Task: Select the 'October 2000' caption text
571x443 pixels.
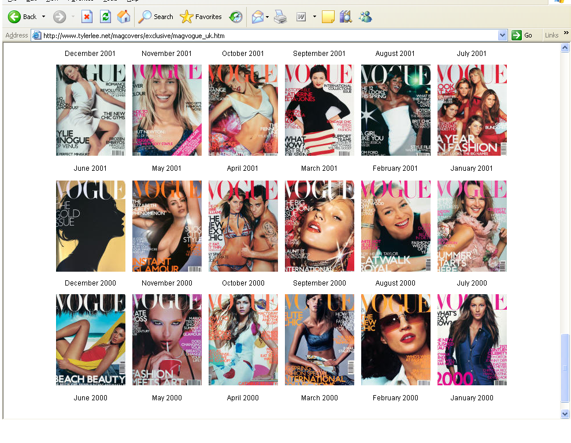Action: tap(243, 283)
